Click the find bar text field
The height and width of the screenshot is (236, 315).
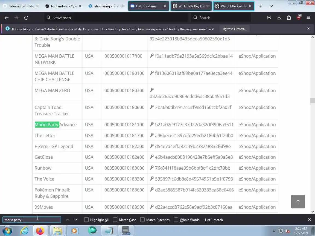coord(32,220)
